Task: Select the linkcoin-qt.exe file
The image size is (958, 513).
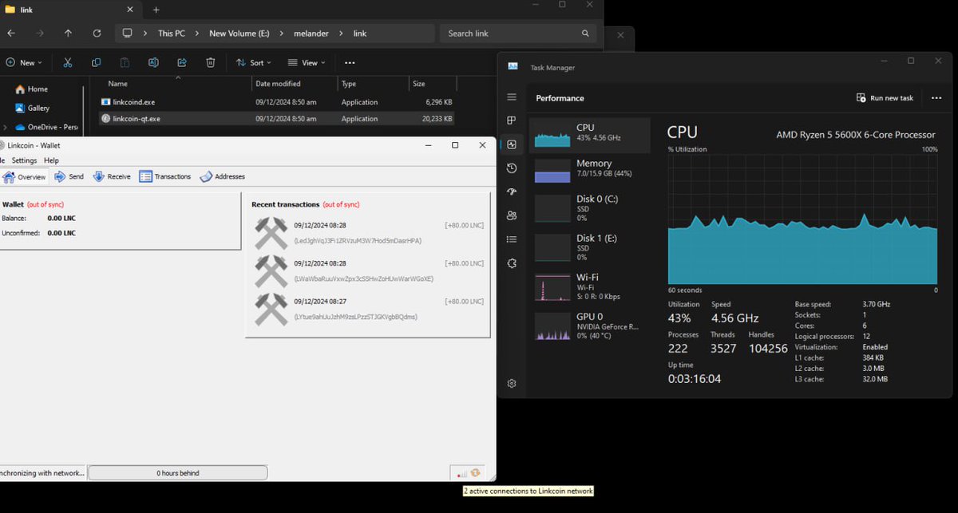Action: pos(276,118)
